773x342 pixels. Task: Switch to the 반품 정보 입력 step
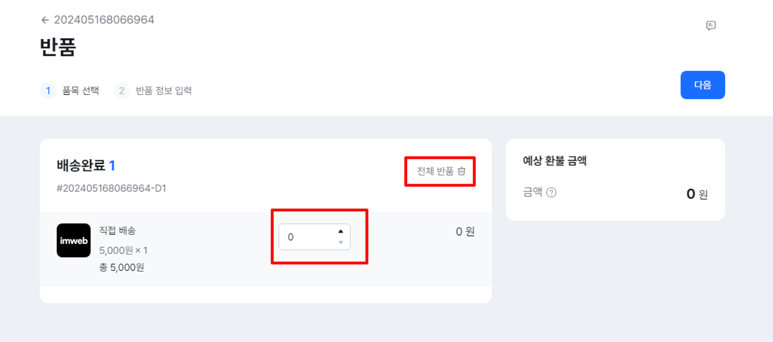click(x=163, y=91)
